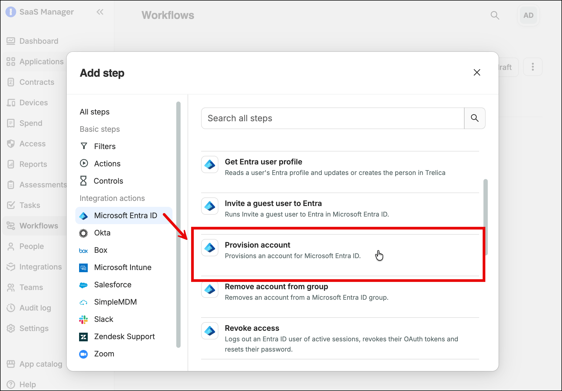Choose Remove account from group step

tap(340, 297)
